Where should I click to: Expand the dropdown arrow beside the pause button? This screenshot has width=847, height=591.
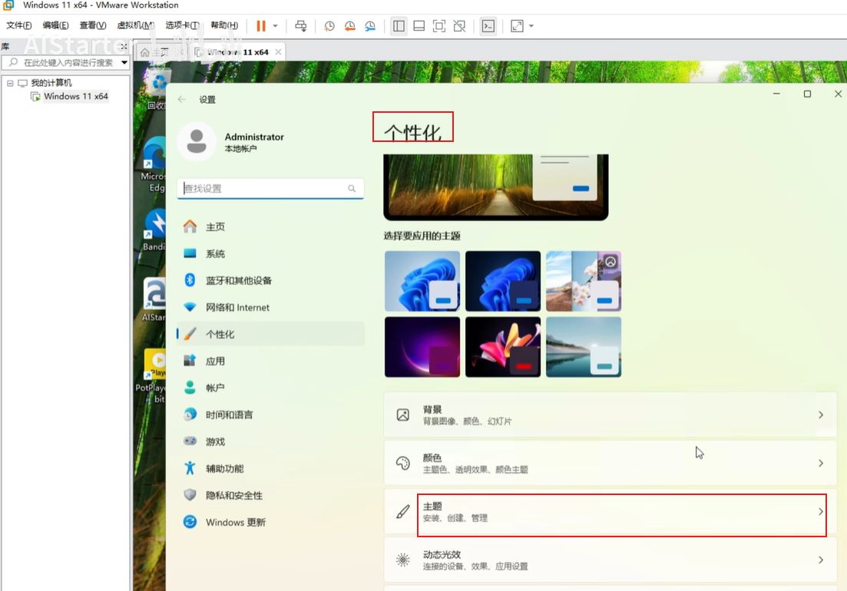click(x=276, y=26)
